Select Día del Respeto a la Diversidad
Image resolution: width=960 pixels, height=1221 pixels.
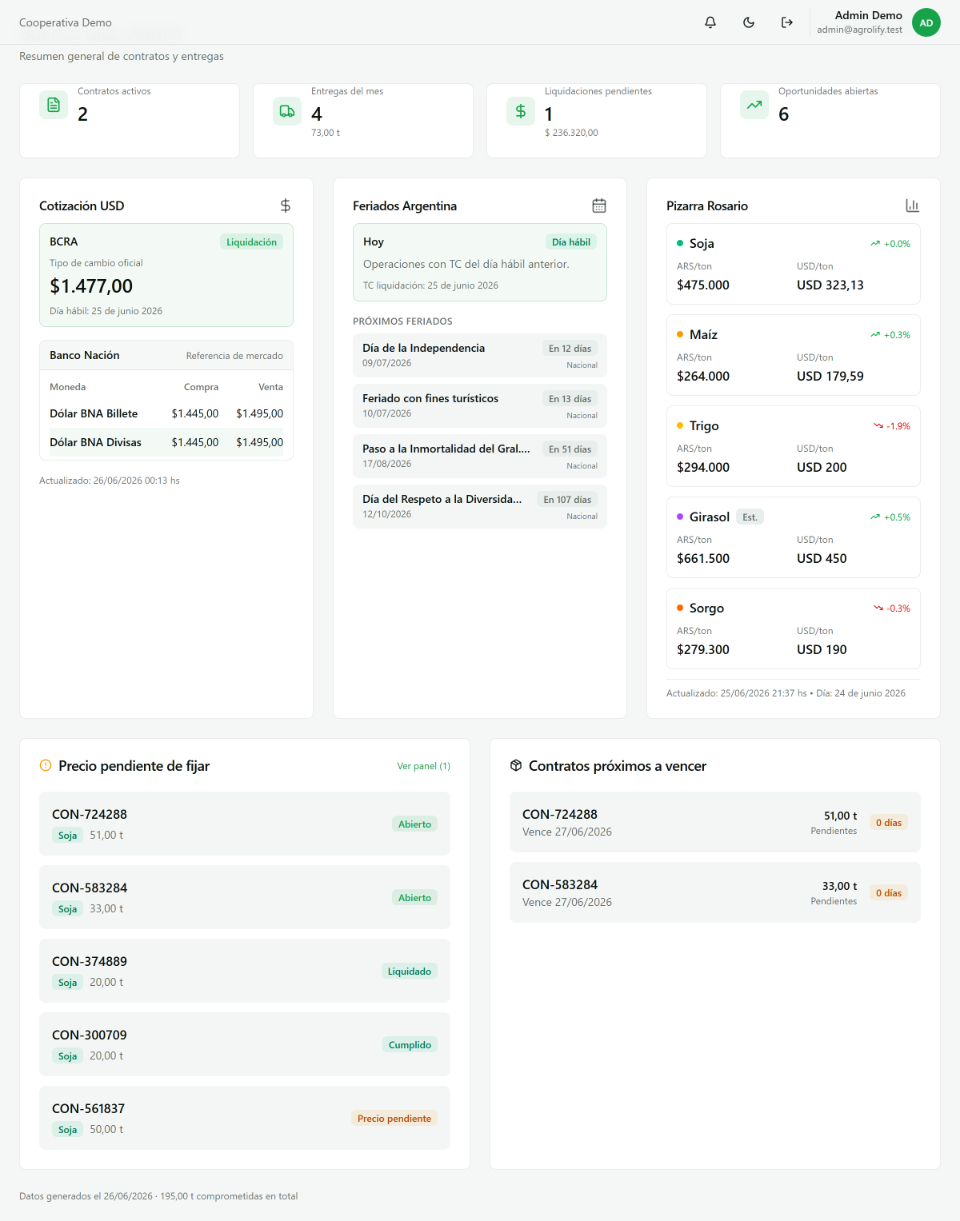[x=480, y=506]
